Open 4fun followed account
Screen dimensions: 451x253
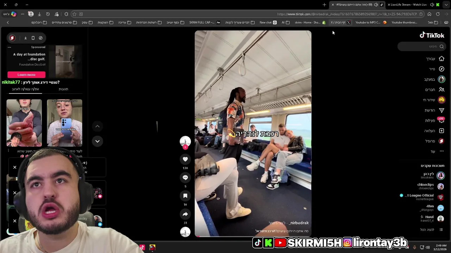point(432,208)
